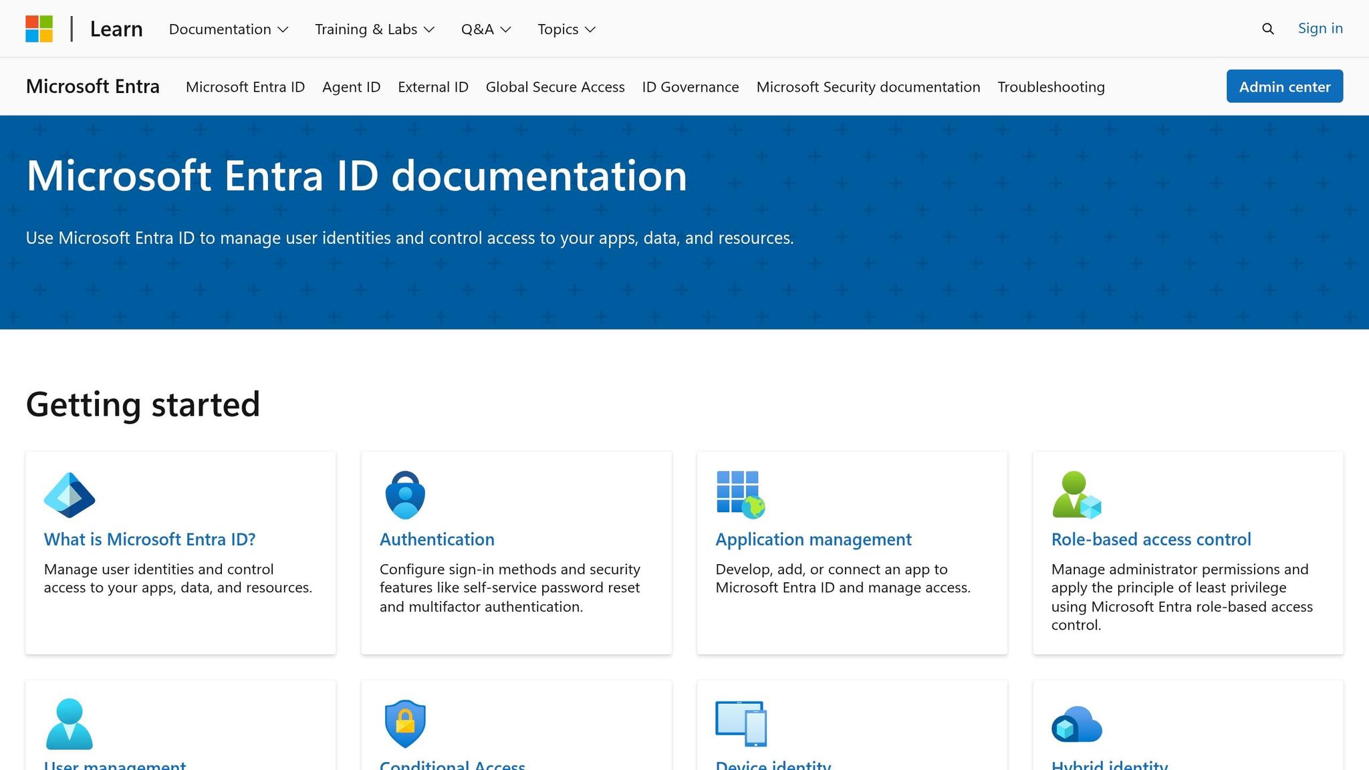1369x770 pixels.
Task: Open the ID Governance nav item
Action: [691, 87]
